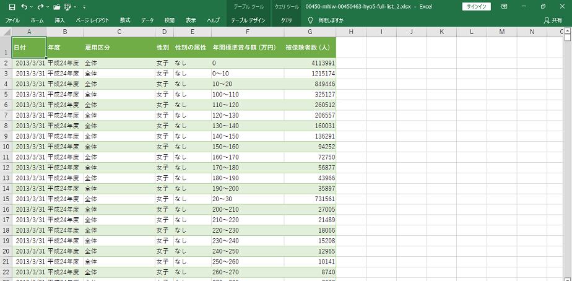572x281 pixels.
Task: Open the Customize Quick Access Toolbar dropdown
Action: click(x=84, y=7)
